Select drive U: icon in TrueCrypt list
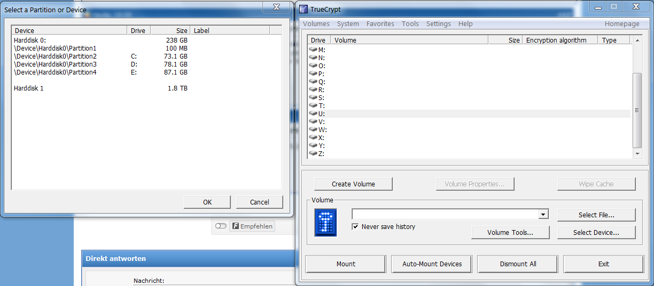The image size is (654, 286). coord(313,113)
